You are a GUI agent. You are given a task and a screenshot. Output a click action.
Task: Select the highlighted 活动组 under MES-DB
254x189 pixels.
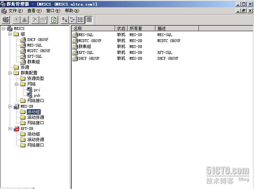point(33,112)
